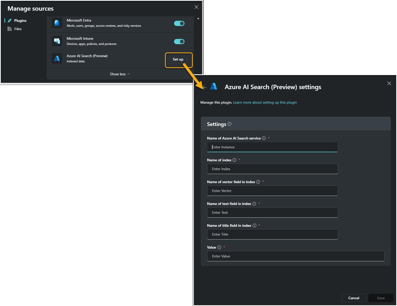Click Set up for Azure AI Search
Image resolution: width=397 pixels, height=306 pixels.
coord(178,59)
